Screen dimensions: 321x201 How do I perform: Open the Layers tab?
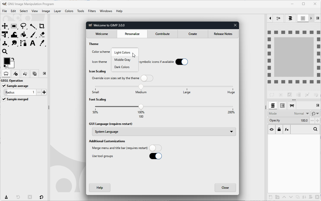273,106
